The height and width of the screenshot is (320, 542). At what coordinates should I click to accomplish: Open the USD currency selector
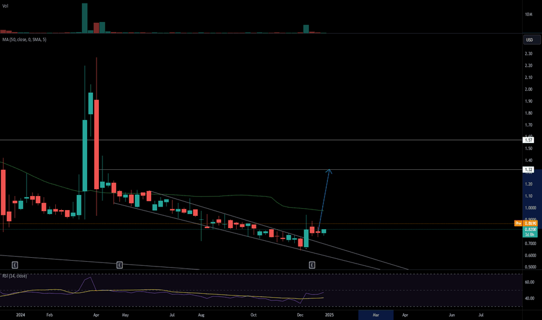point(532,40)
